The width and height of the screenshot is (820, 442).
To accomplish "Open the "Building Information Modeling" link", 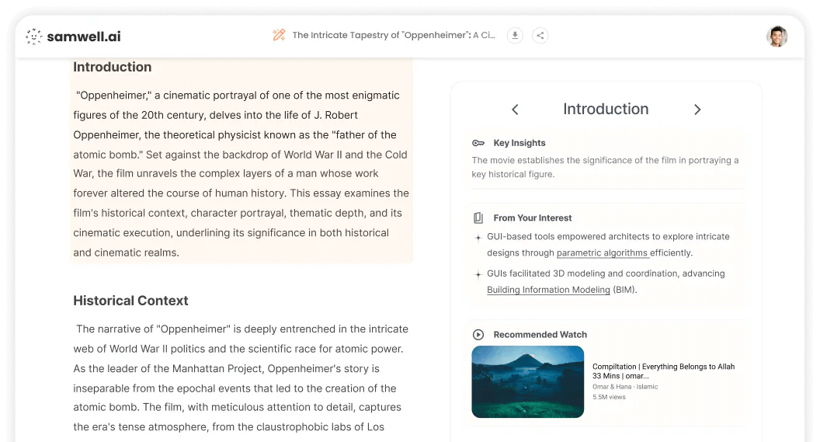I will pyautogui.click(x=548, y=290).
